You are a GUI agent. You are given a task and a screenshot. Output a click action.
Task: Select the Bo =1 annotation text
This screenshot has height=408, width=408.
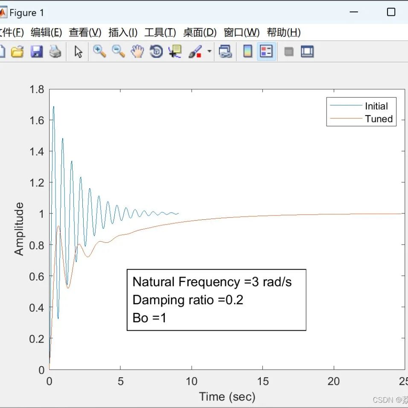tap(149, 318)
